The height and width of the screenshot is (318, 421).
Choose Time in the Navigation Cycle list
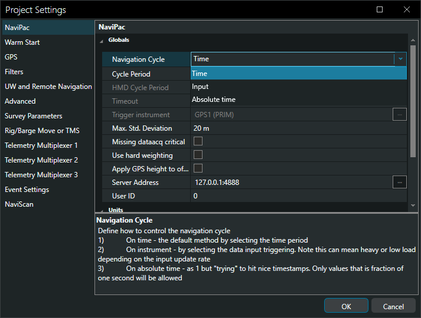coord(299,74)
